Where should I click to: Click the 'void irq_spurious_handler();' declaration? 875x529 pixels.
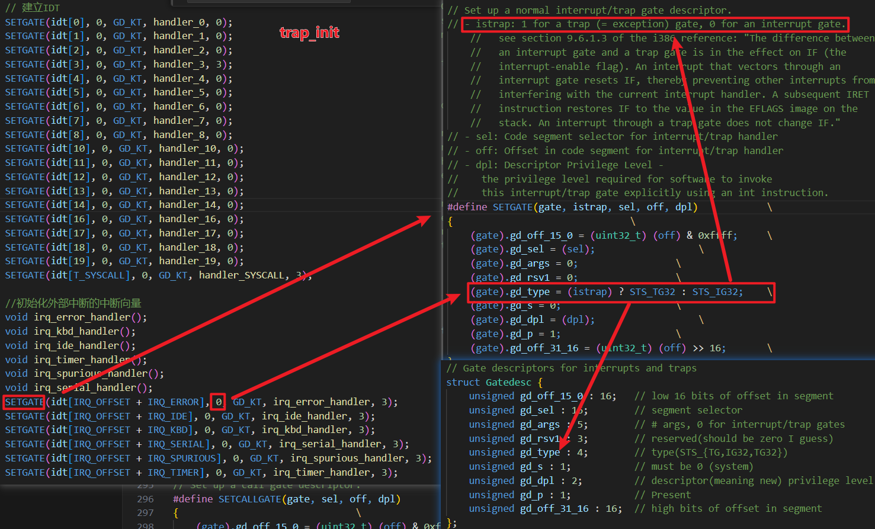coord(85,373)
